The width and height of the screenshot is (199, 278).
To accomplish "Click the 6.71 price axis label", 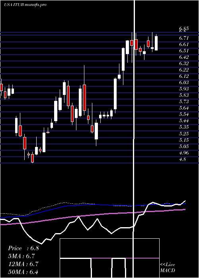I will tap(184, 38).
